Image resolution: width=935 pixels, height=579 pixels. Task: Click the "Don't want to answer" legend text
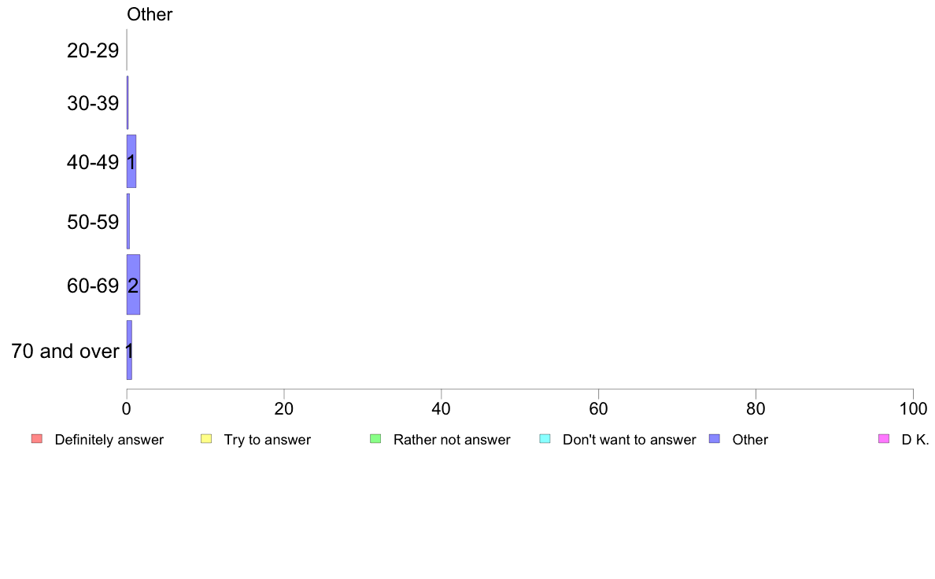[x=629, y=440]
